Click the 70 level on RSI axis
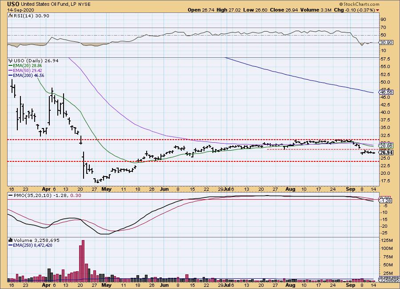Screen dimensions: 400x289 pos(384,27)
